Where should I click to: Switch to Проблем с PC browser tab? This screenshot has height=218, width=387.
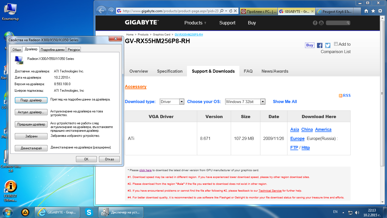coord(259,12)
